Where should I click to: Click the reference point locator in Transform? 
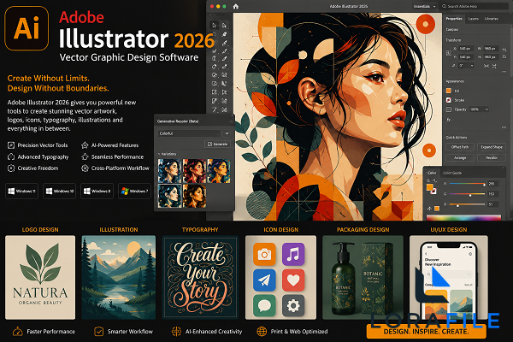[449, 53]
